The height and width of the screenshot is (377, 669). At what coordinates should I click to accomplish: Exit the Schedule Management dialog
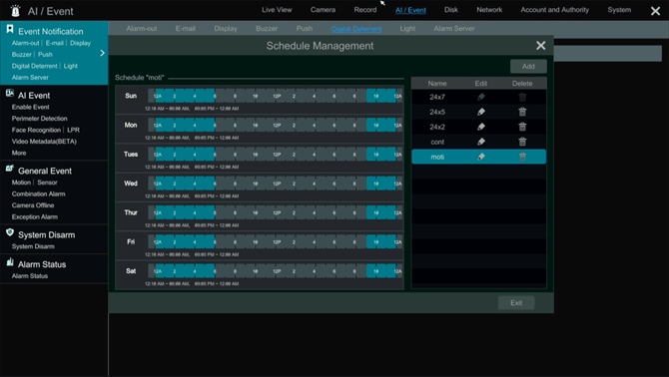[x=516, y=303]
